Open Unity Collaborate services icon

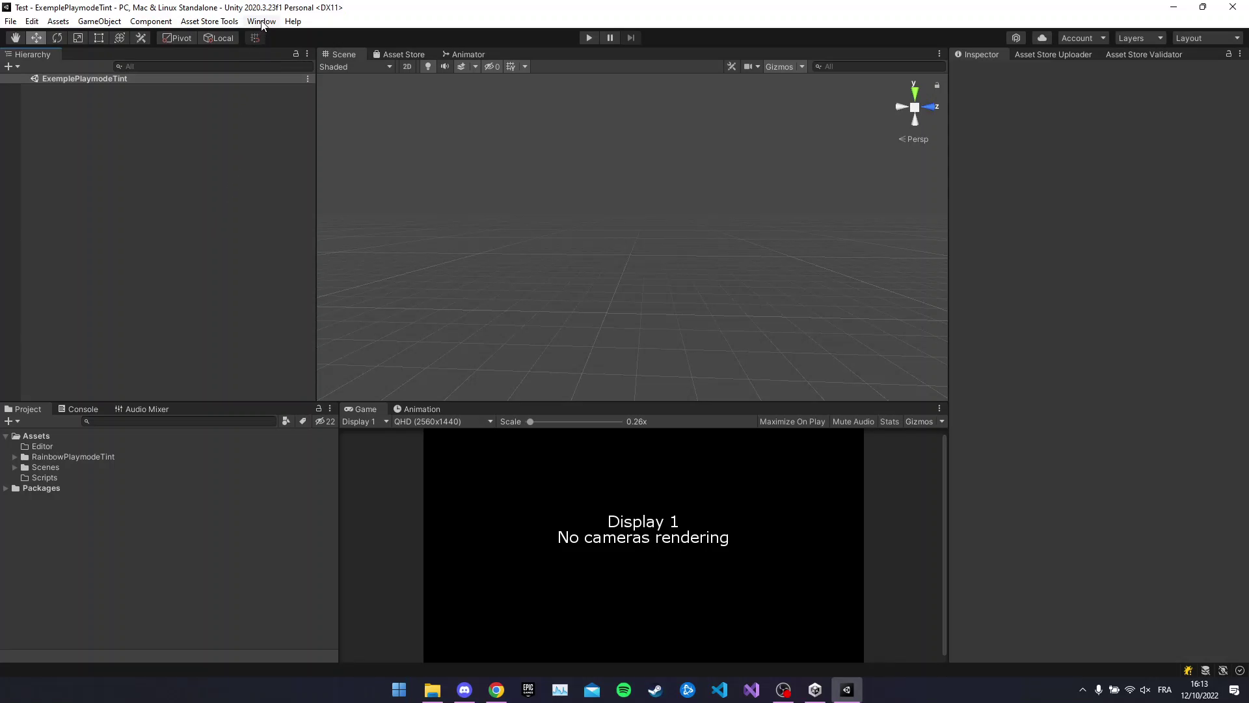coord(1016,38)
